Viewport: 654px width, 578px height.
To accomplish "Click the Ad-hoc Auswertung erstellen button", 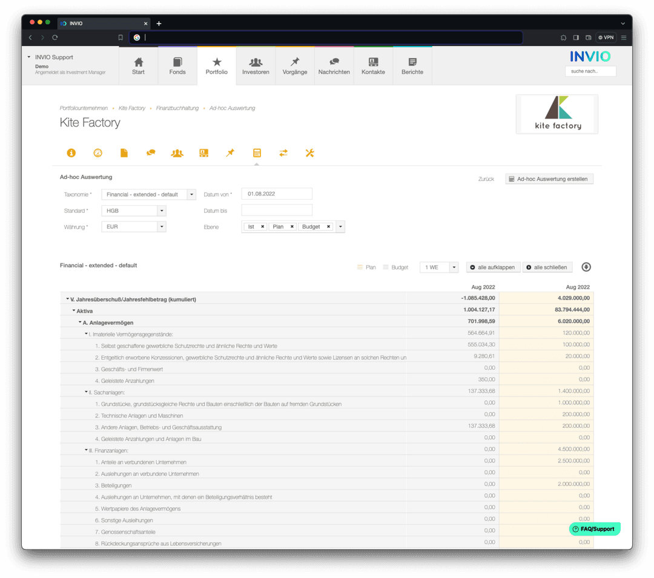I will click(x=549, y=179).
